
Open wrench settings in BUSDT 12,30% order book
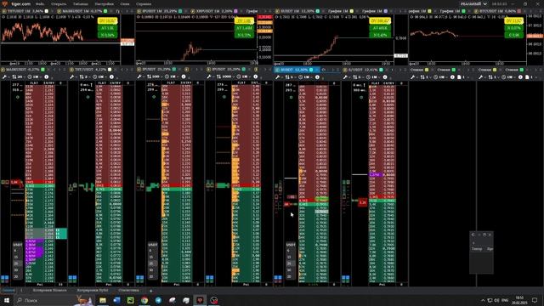[278, 76]
